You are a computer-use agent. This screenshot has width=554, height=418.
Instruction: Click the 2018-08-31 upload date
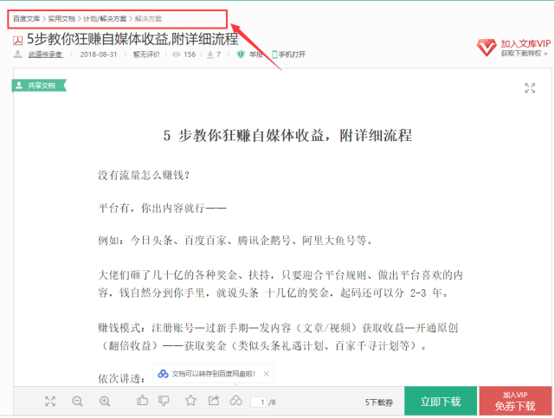99,55
